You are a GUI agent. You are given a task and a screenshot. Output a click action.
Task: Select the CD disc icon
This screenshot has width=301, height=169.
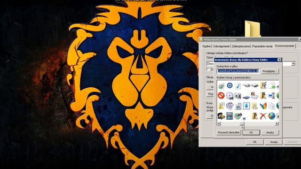pyautogui.click(x=230, y=96)
